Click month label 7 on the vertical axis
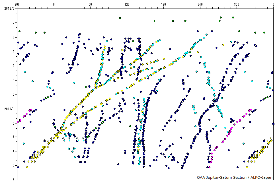Image resolution: width=279 pixels, height=185 pixels. pos(14,22)
